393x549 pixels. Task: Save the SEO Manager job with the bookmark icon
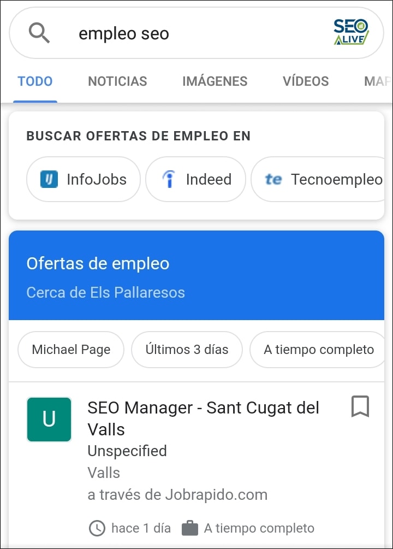coord(360,406)
